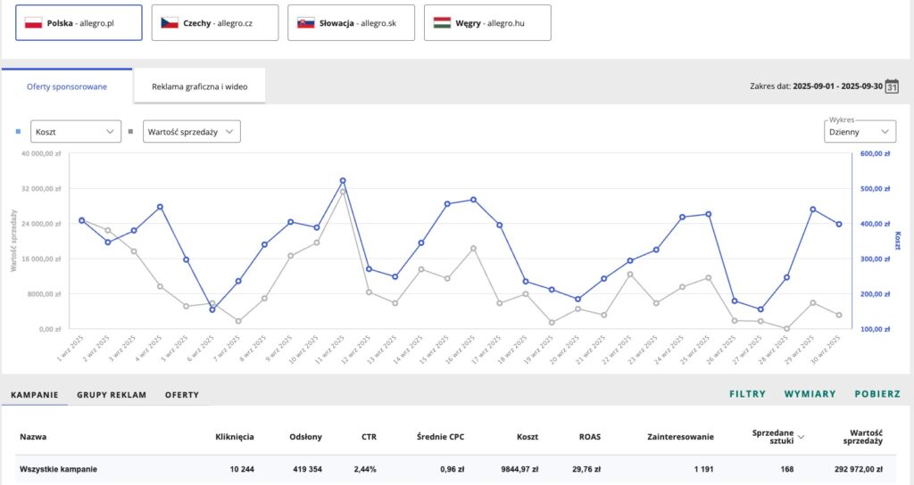This screenshot has height=485, width=914.
Task: Open the Koszt metric dropdown
Action: pos(75,132)
